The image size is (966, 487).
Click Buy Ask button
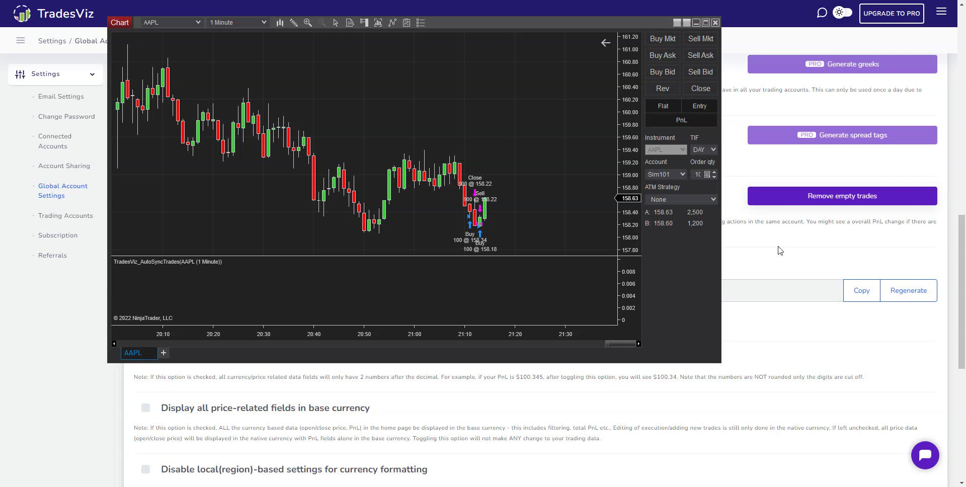[663, 55]
